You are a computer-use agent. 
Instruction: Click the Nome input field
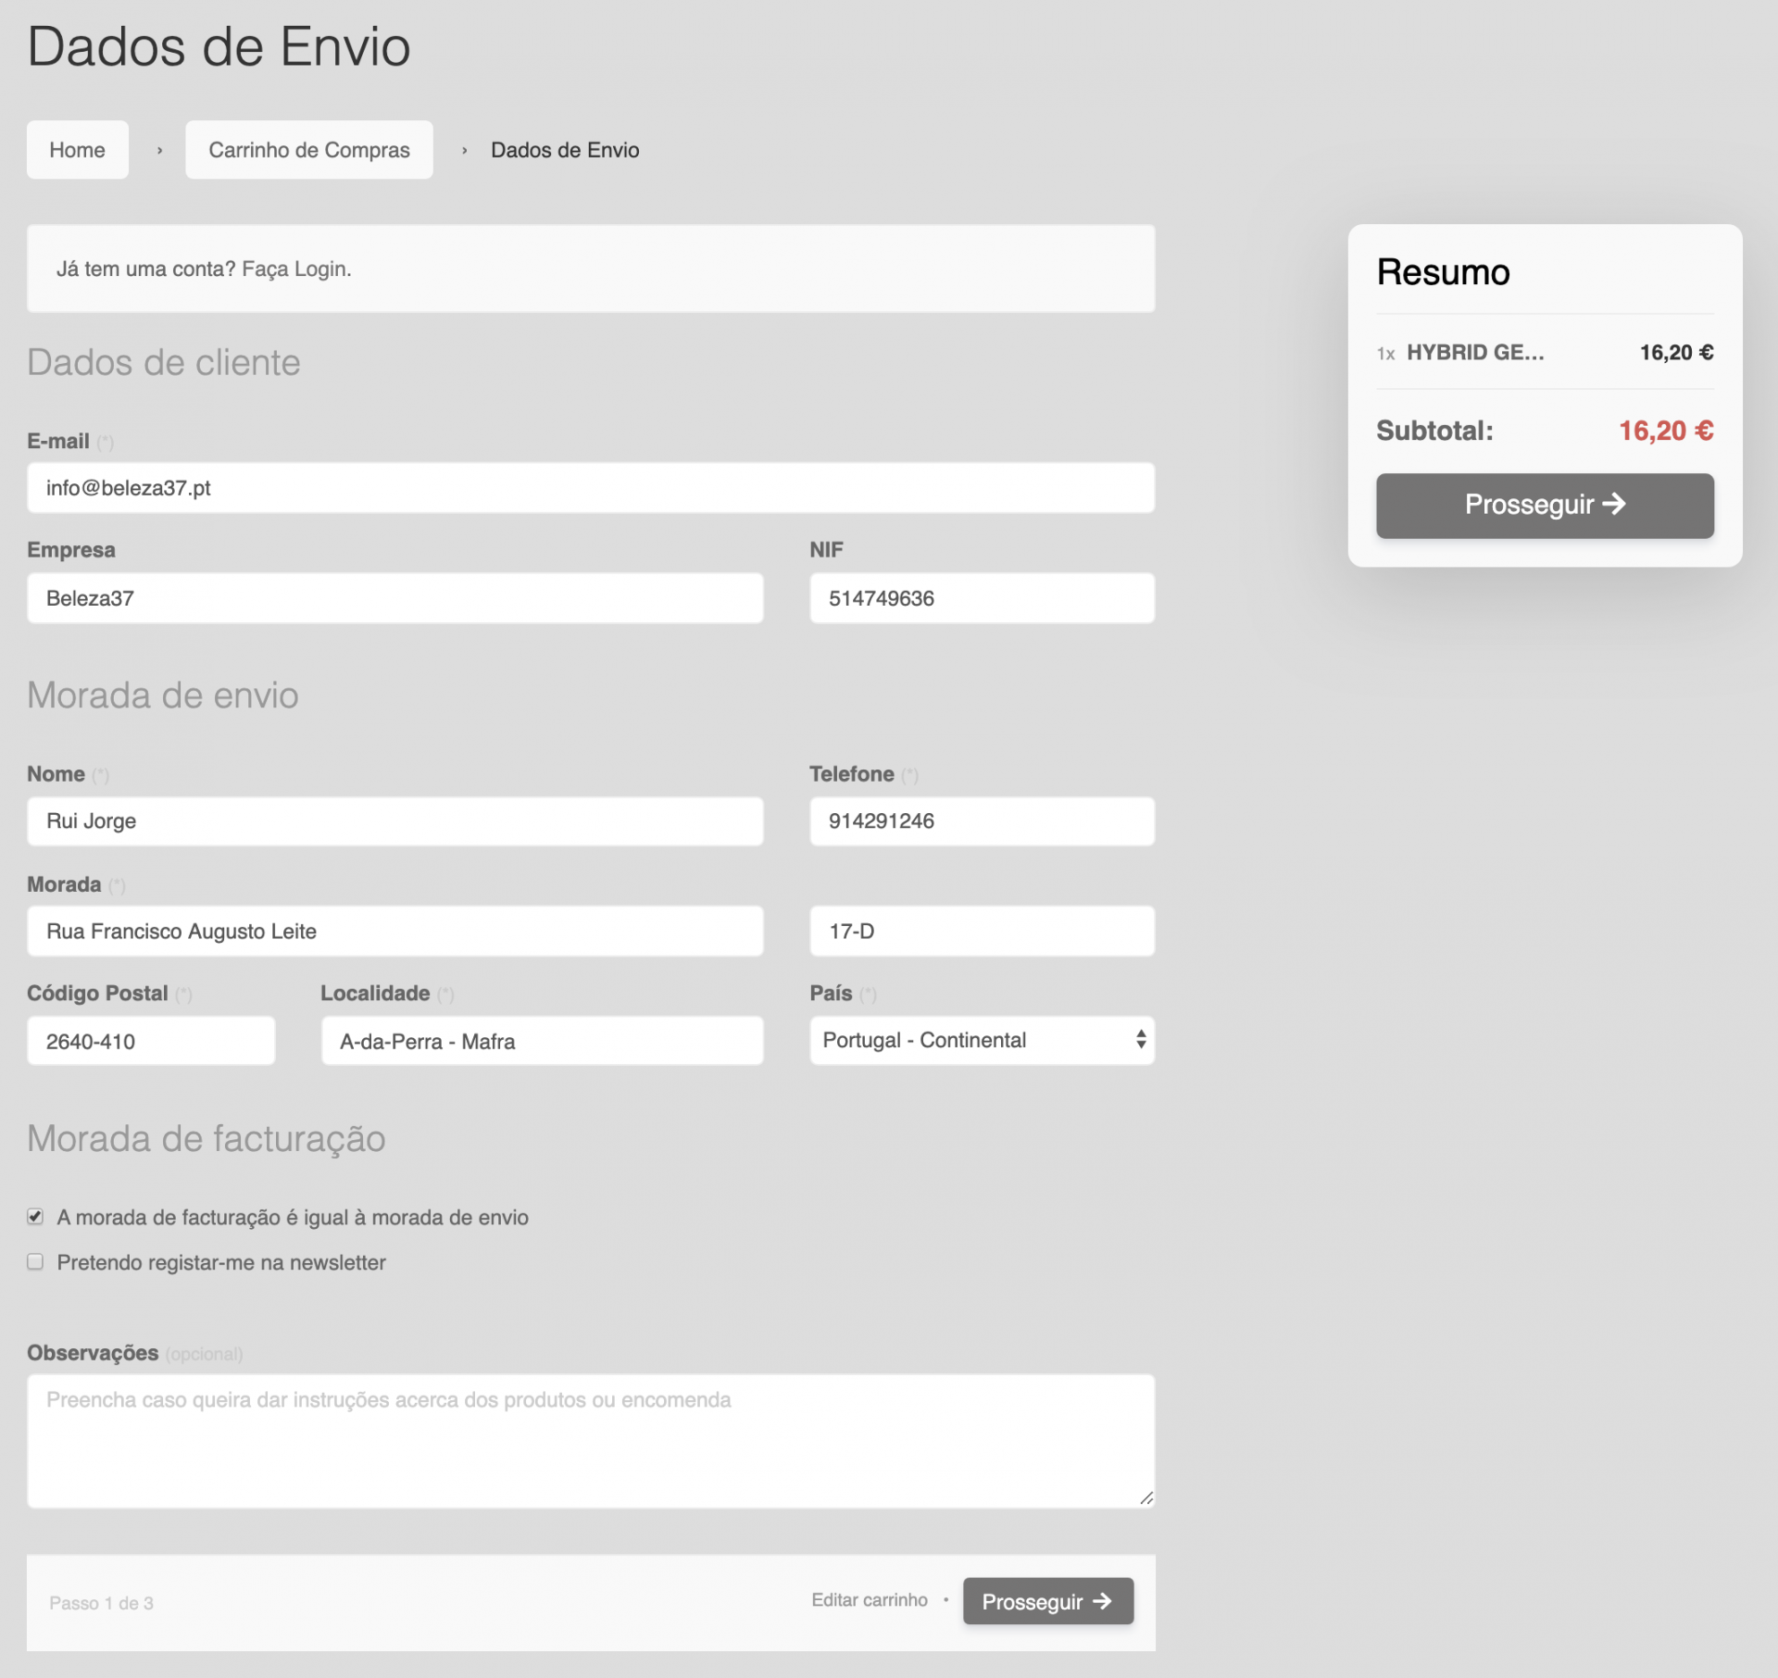coord(394,821)
